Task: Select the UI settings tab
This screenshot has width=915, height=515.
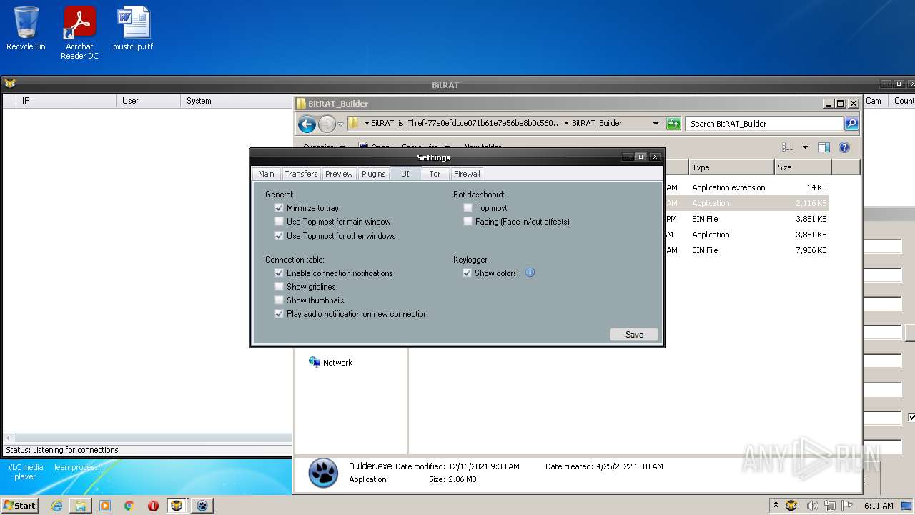Action: point(405,174)
